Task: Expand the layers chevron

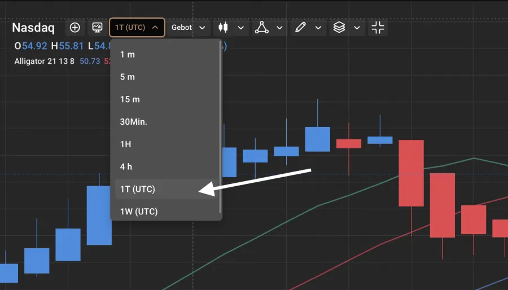Action: [357, 28]
